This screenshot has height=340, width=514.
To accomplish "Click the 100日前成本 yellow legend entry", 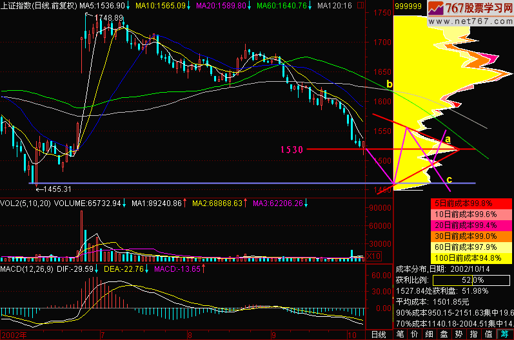I will click(471, 258).
